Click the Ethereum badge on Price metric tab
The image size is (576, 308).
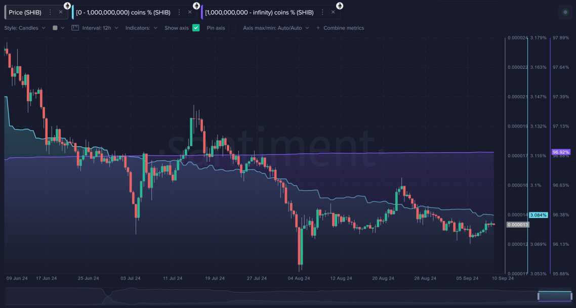(66, 5)
